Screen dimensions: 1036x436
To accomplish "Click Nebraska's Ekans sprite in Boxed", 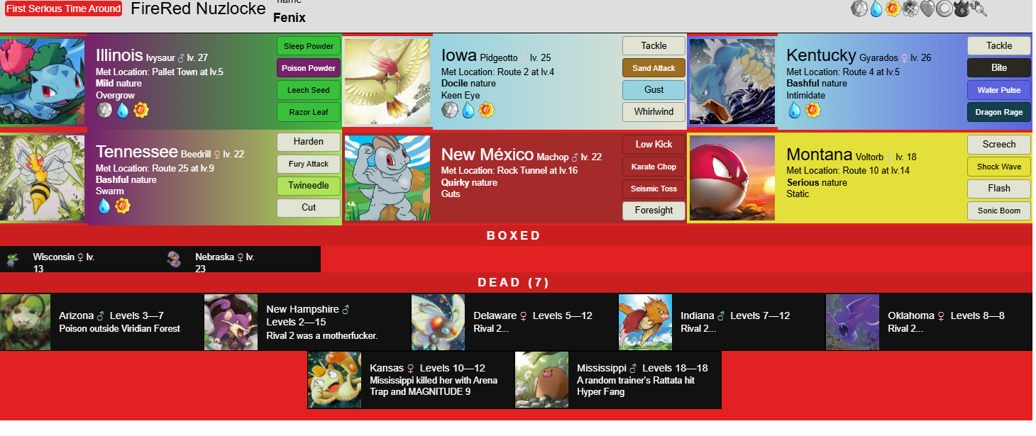I will (x=174, y=259).
